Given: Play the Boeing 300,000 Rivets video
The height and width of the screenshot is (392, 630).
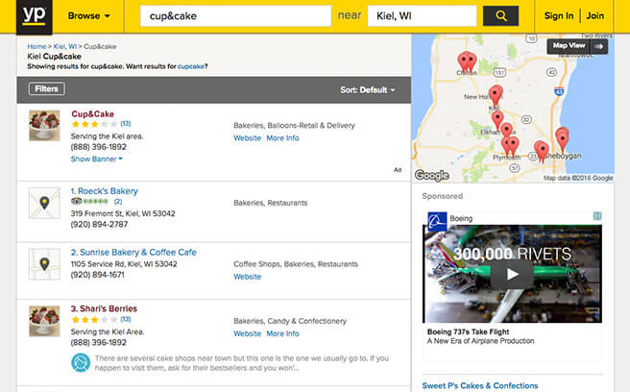Looking at the screenshot, I should coord(512,274).
